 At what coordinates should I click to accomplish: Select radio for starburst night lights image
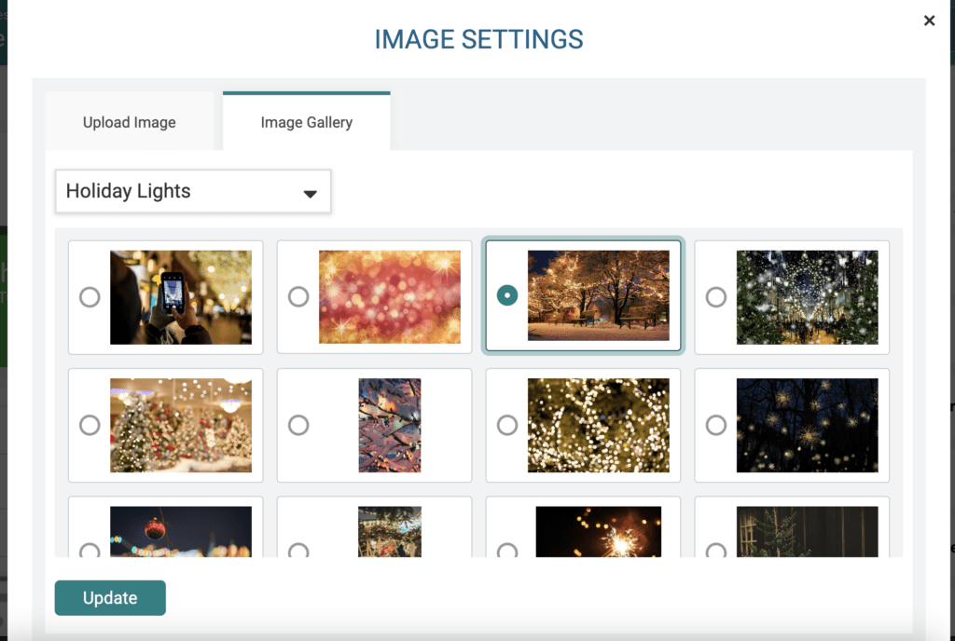click(716, 425)
